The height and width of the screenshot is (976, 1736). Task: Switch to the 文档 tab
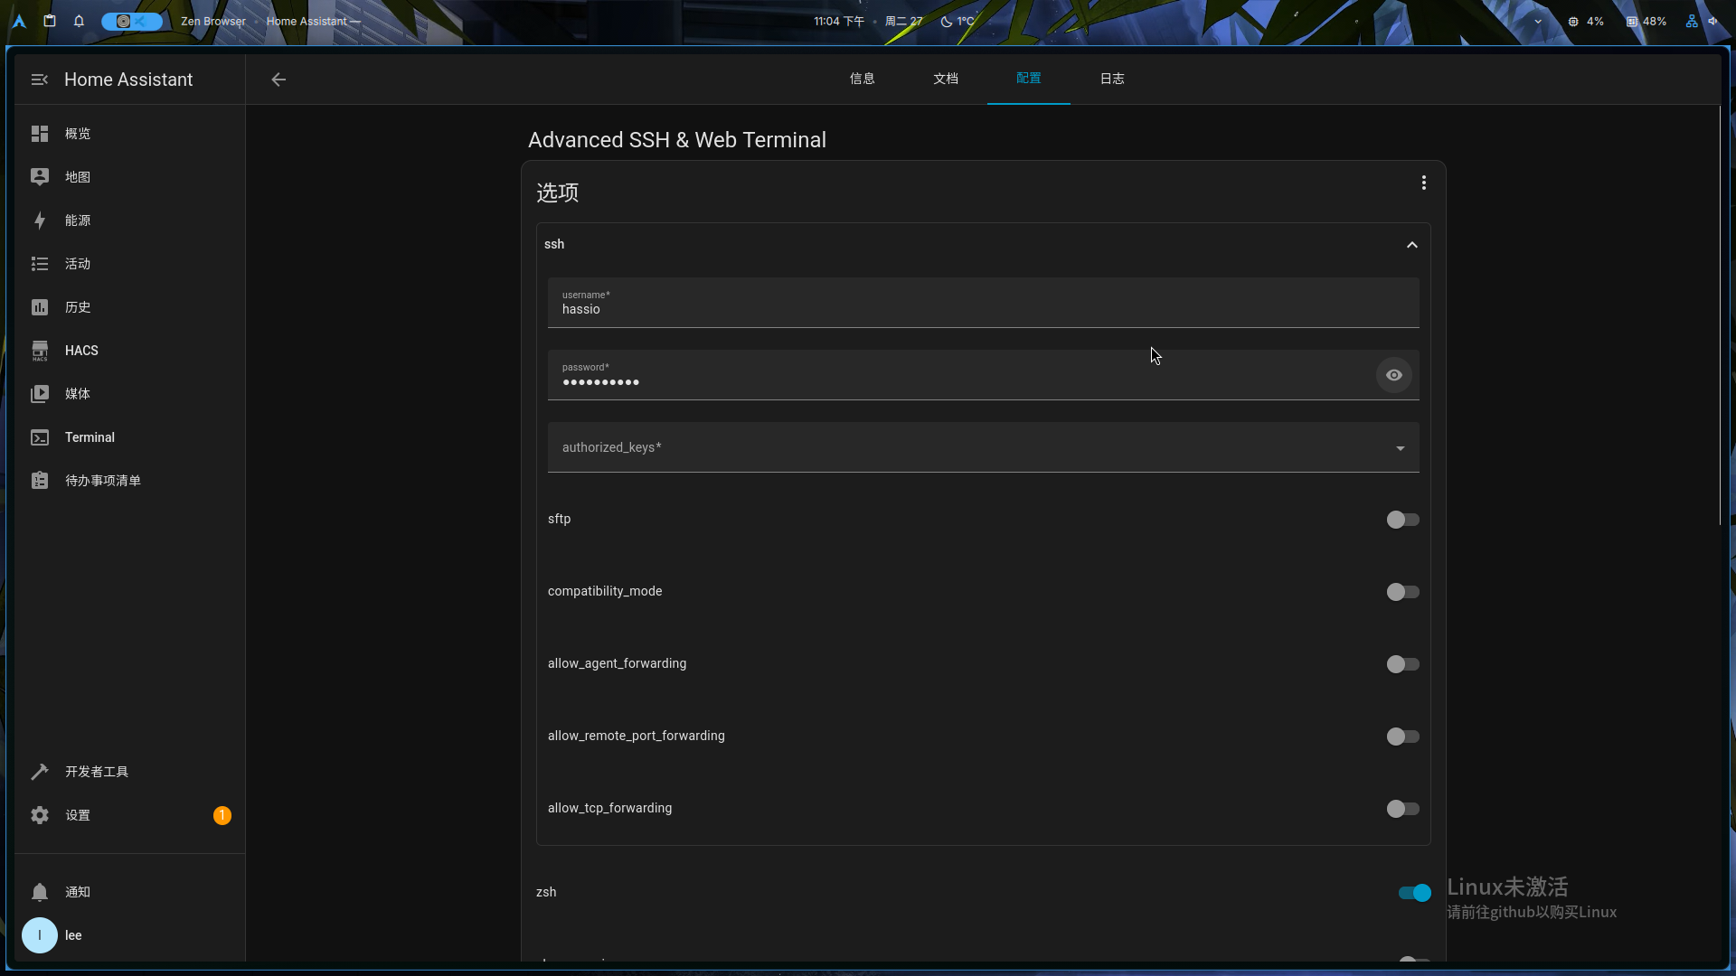(x=945, y=79)
